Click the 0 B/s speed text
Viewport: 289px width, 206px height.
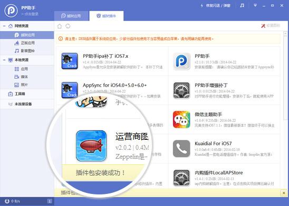15,201
